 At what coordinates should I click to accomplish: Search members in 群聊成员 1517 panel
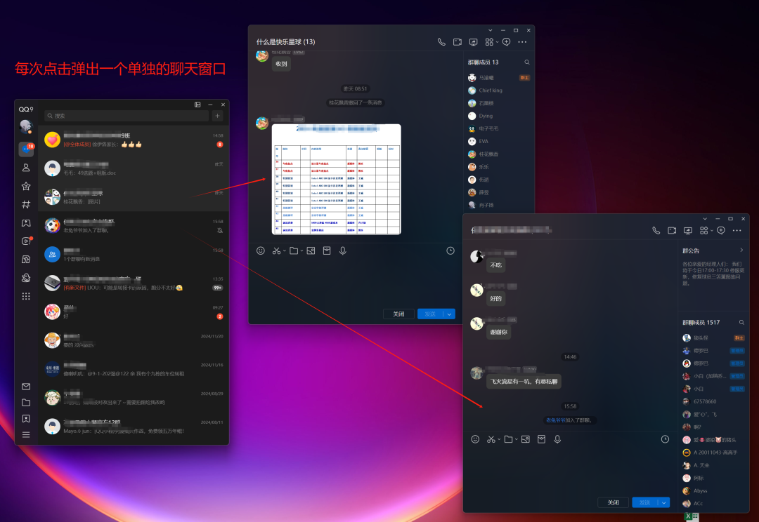point(741,322)
